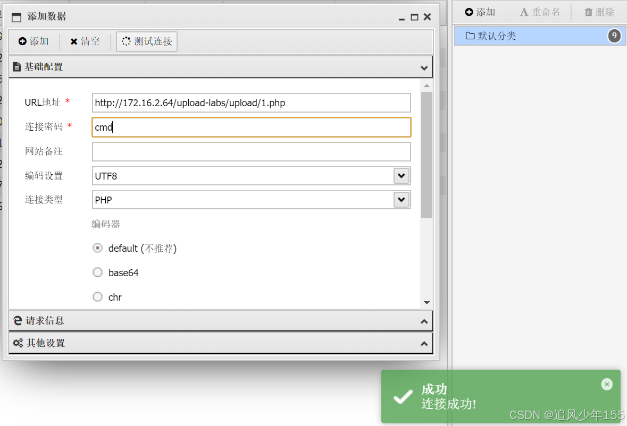Viewport: 627px width, 426px height.
Task: Dismiss the 连接成功 success notification
Action: [607, 384]
